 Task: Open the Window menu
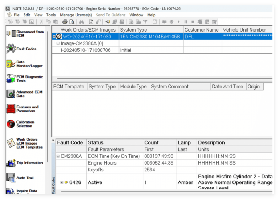point(136,15)
